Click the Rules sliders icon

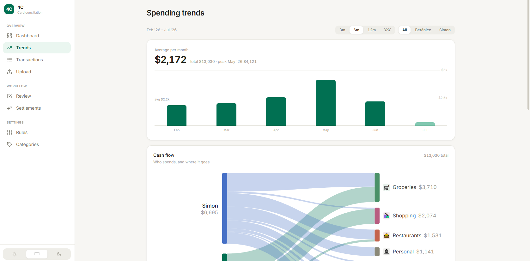pos(9,132)
